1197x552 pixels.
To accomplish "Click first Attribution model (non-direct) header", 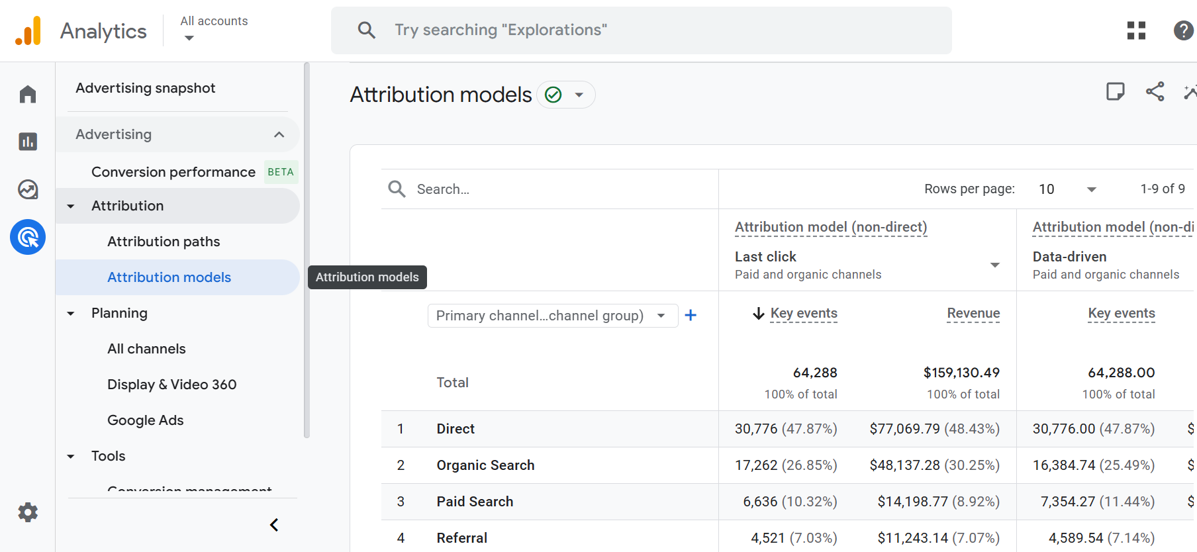I will click(831, 227).
